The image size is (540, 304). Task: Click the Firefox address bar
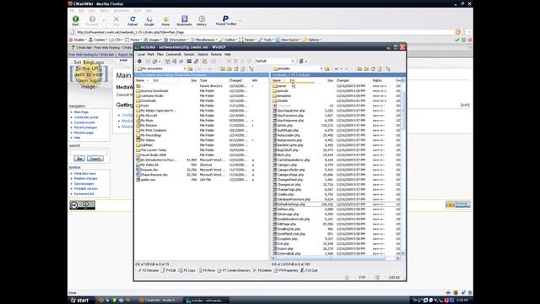pos(262,32)
